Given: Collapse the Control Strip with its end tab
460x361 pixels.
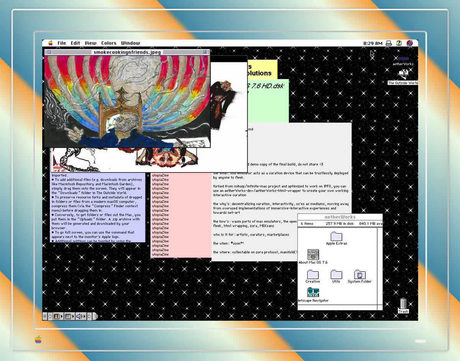Looking at the screenshot, I should coord(95,316).
